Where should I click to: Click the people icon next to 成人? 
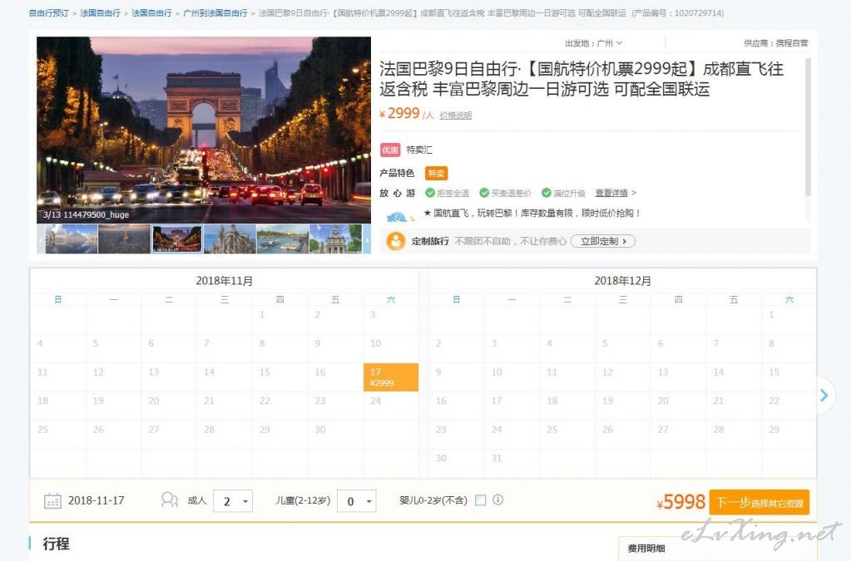170,499
